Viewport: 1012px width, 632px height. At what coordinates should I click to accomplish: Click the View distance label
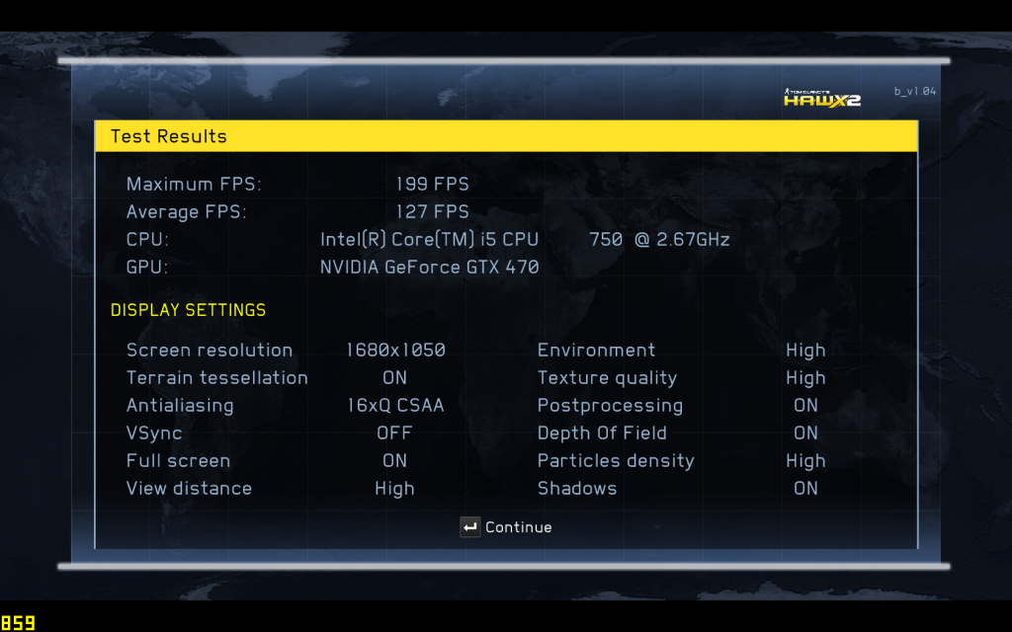[189, 489]
